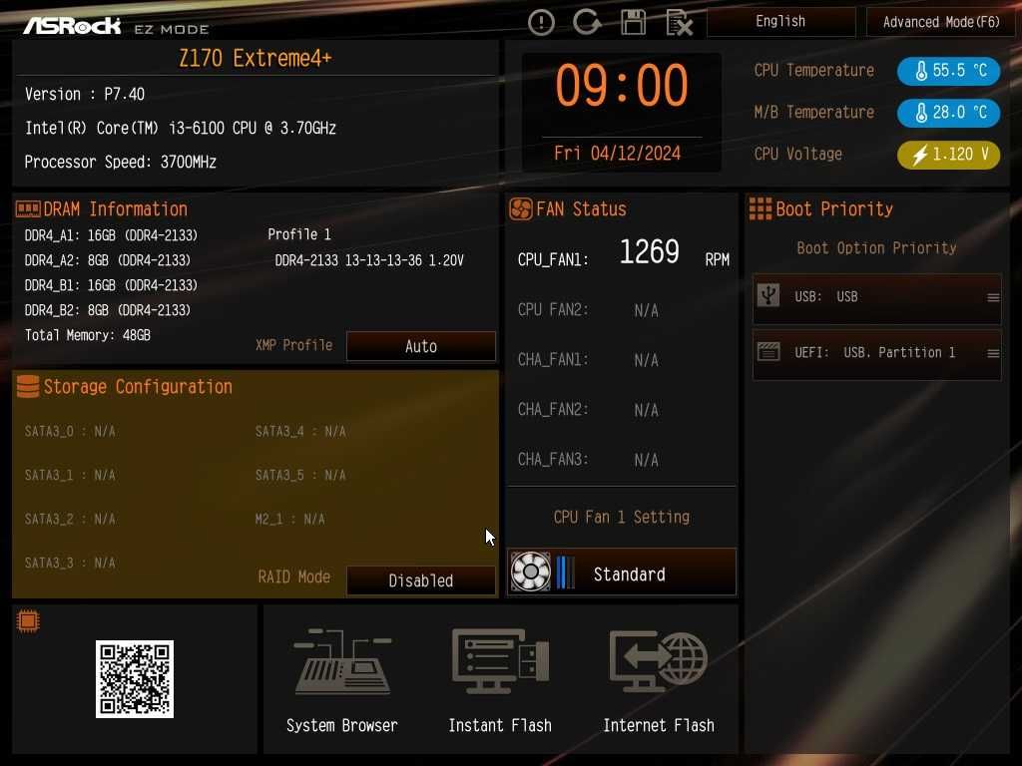Click the Storage Configuration disk stack icon
Viewport: 1022px width, 766px height.
(x=28, y=386)
